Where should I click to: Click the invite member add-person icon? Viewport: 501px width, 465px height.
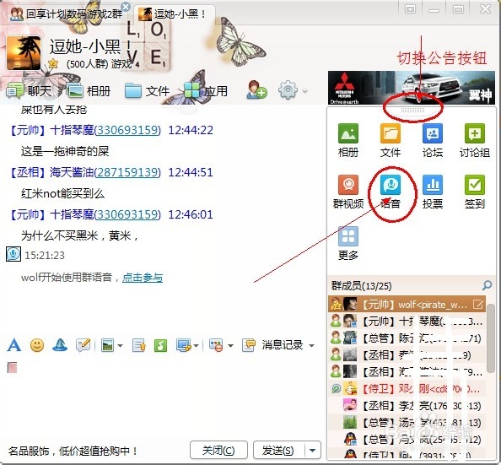pyautogui.click(x=256, y=89)
